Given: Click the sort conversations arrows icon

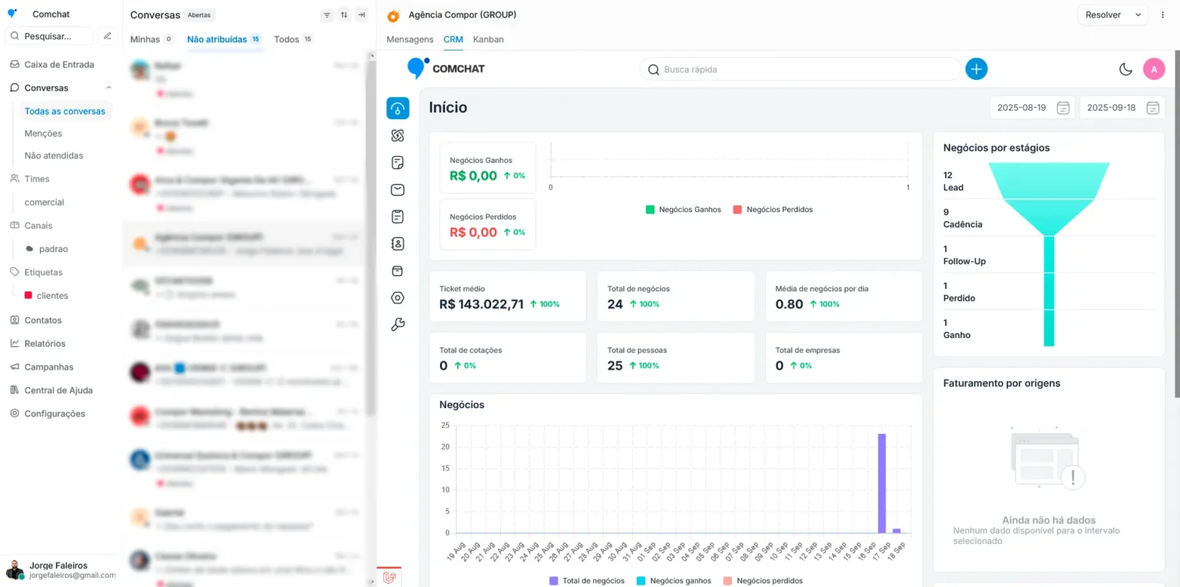Looking at the screenshot, I should [344, 15].
